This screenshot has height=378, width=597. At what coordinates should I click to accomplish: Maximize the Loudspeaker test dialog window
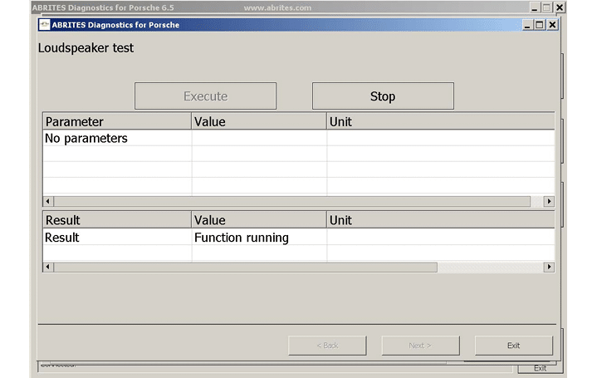tap(540, 25)
